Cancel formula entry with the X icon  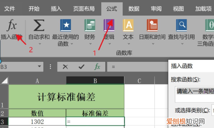(x=65, y=67)
